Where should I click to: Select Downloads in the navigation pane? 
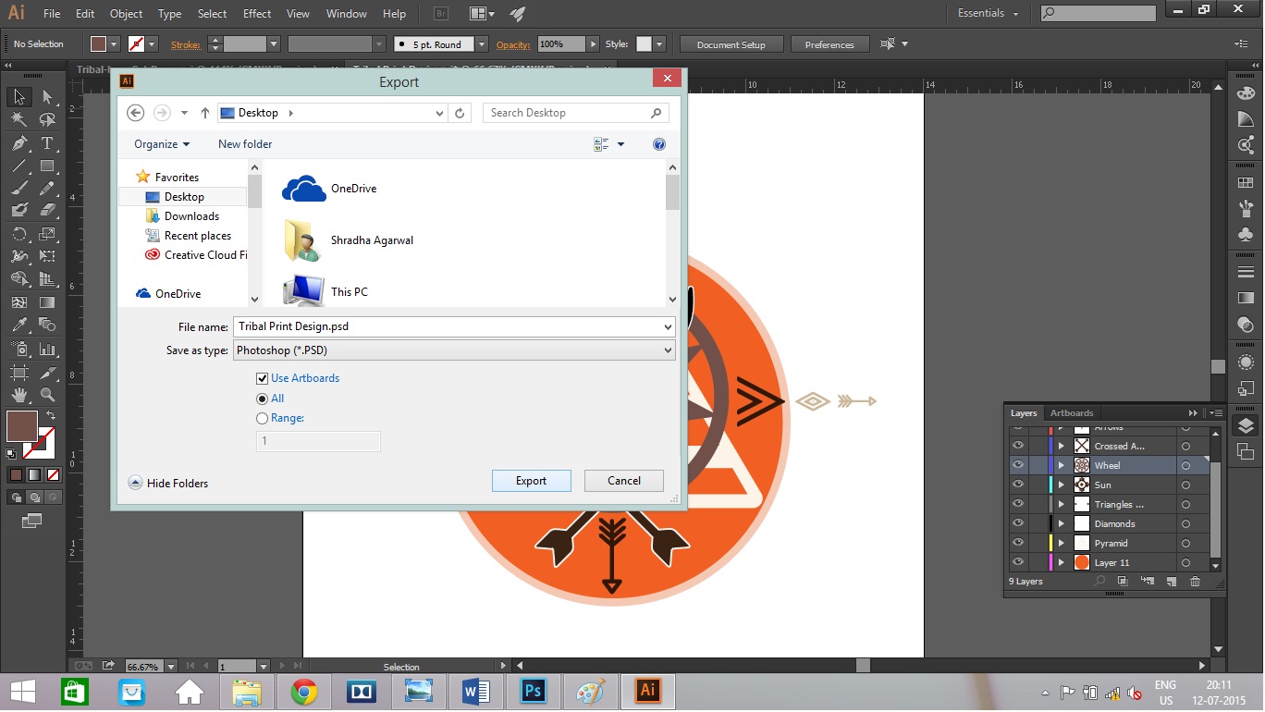[191, 216]
